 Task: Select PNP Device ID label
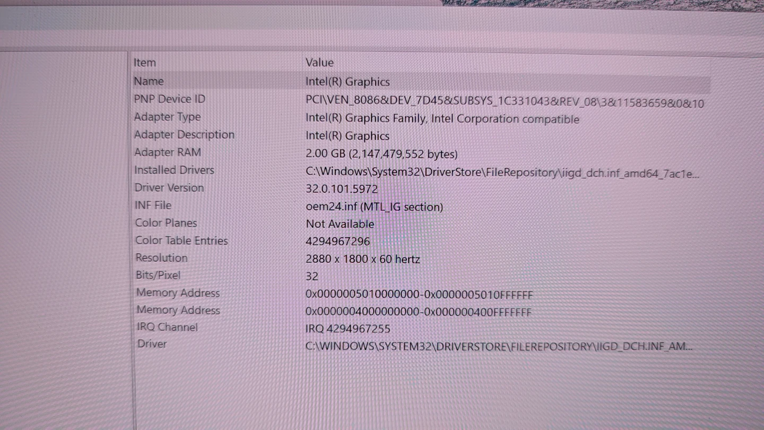click(x=169, y=99)
